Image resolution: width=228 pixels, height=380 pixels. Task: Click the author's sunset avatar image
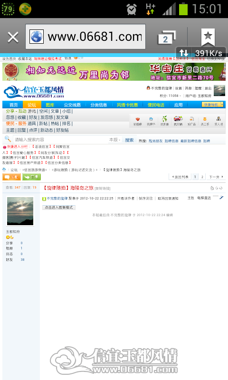coord(20,211)
